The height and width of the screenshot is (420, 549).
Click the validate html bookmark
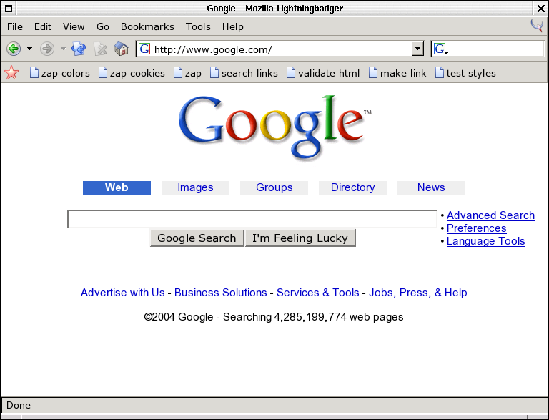(323, 73)
